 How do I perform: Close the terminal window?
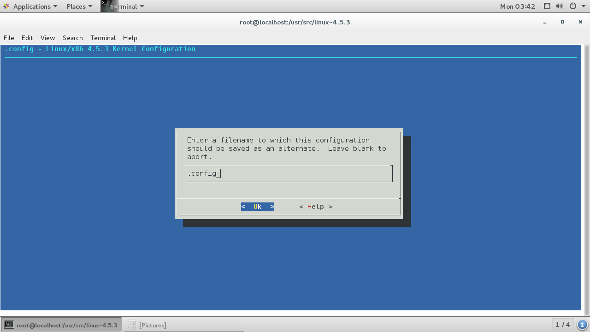click(x=580, y=22)
